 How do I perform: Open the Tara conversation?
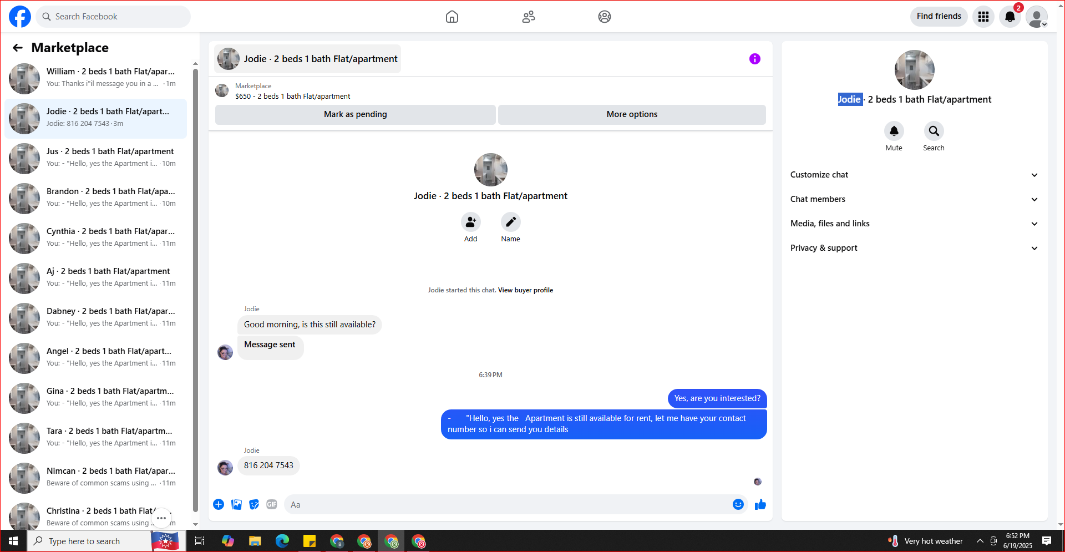(x=96, y=438)
